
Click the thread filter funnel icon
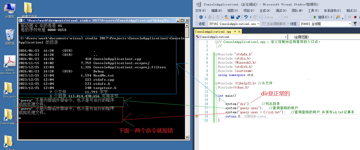coord(355,24)
